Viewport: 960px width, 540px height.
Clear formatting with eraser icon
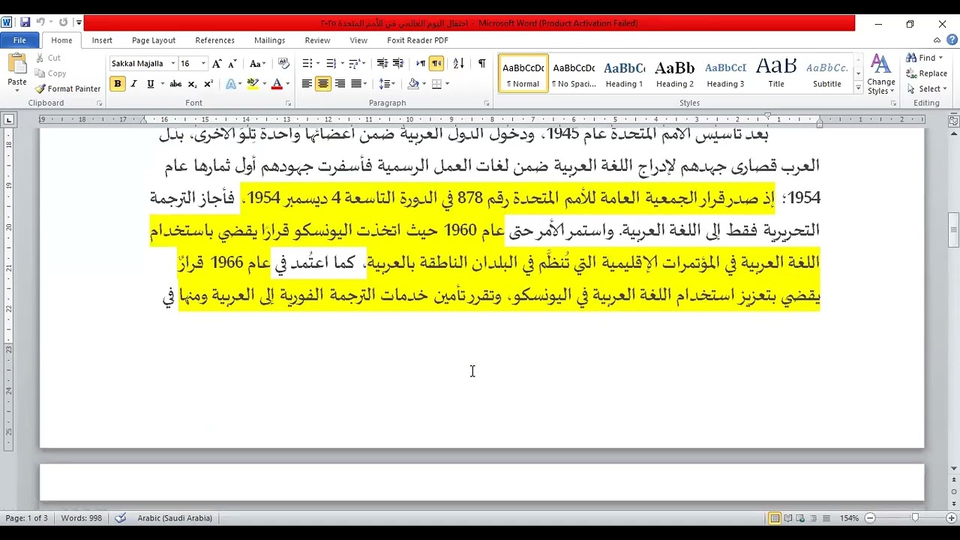coord(283,64)
